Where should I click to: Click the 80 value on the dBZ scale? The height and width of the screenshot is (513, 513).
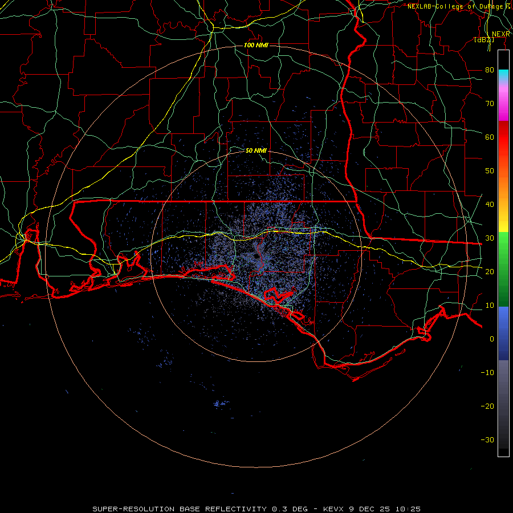(490, 70)
